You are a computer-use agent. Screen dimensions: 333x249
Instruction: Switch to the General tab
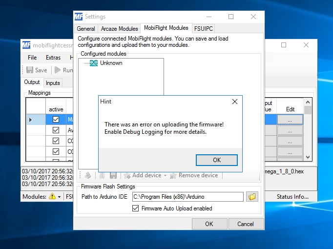coord(86,29)
